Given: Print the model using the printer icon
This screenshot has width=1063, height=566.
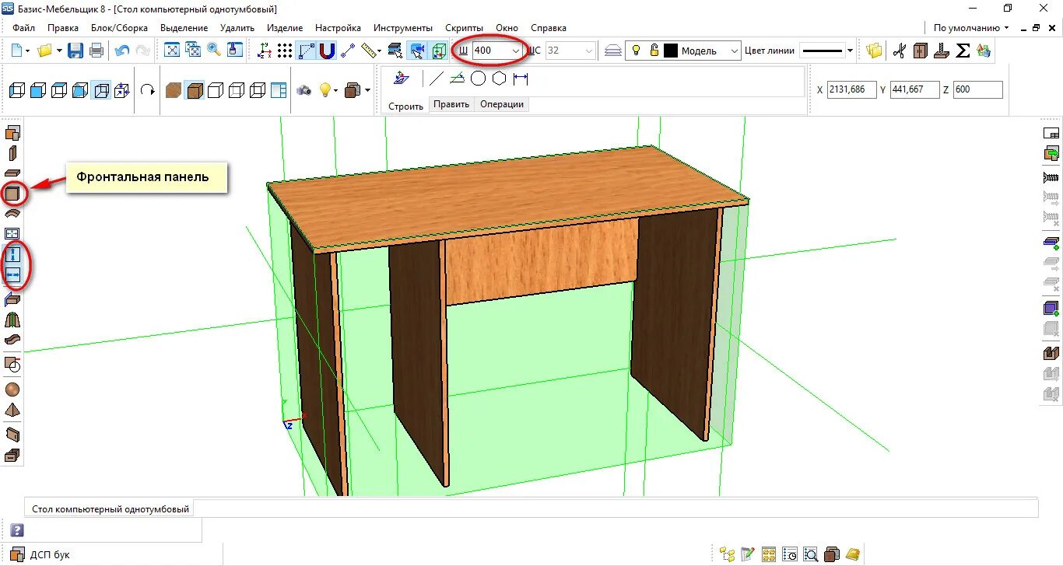Looking at the screenshot, I should point(96,51).
